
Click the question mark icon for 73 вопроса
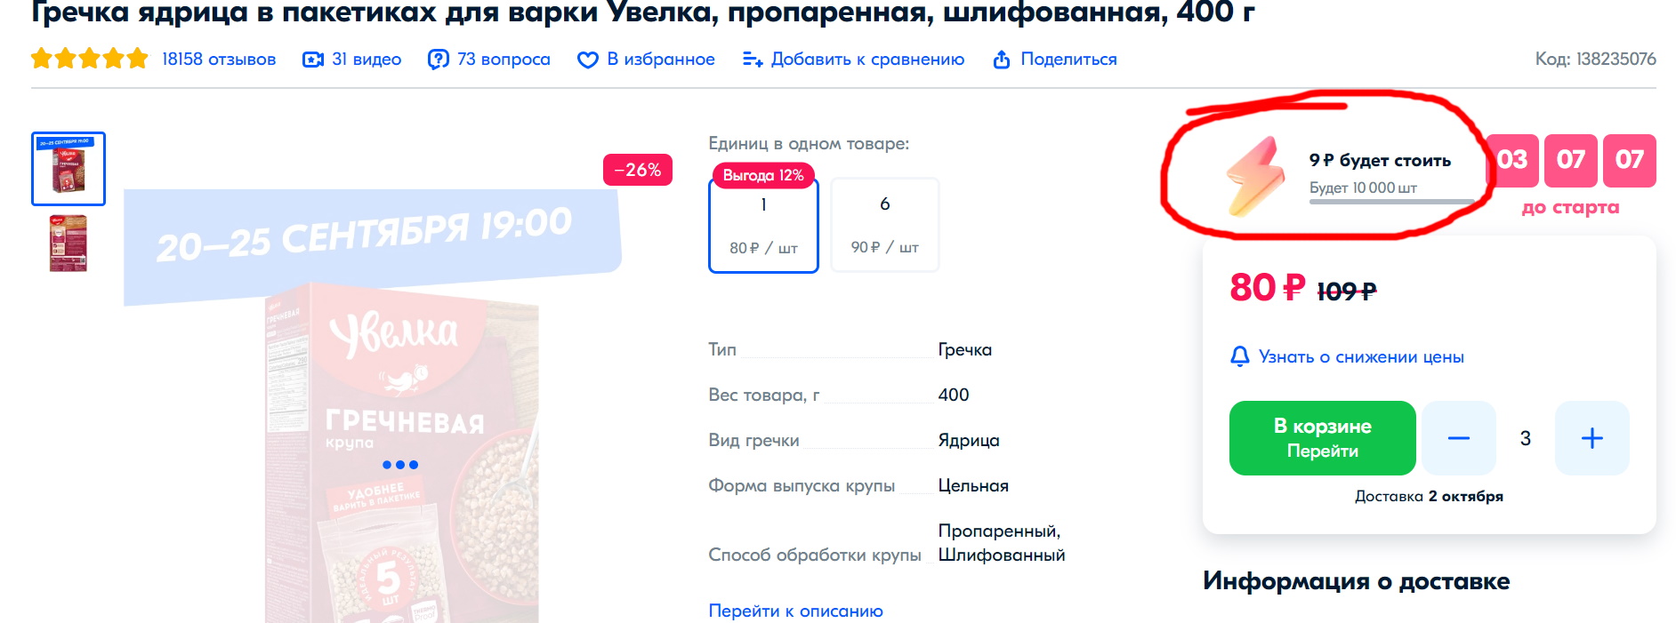point(438,60)
